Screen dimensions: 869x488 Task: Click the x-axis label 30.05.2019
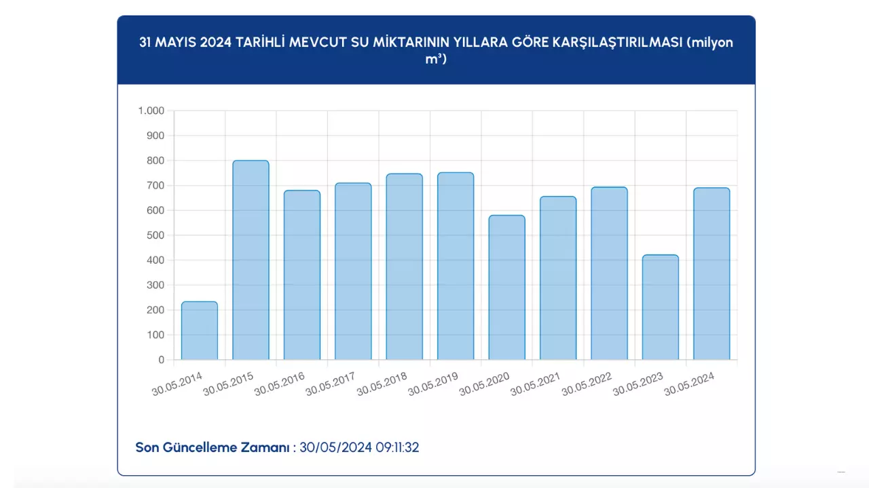pyautogui.click(x=434, y=383)
